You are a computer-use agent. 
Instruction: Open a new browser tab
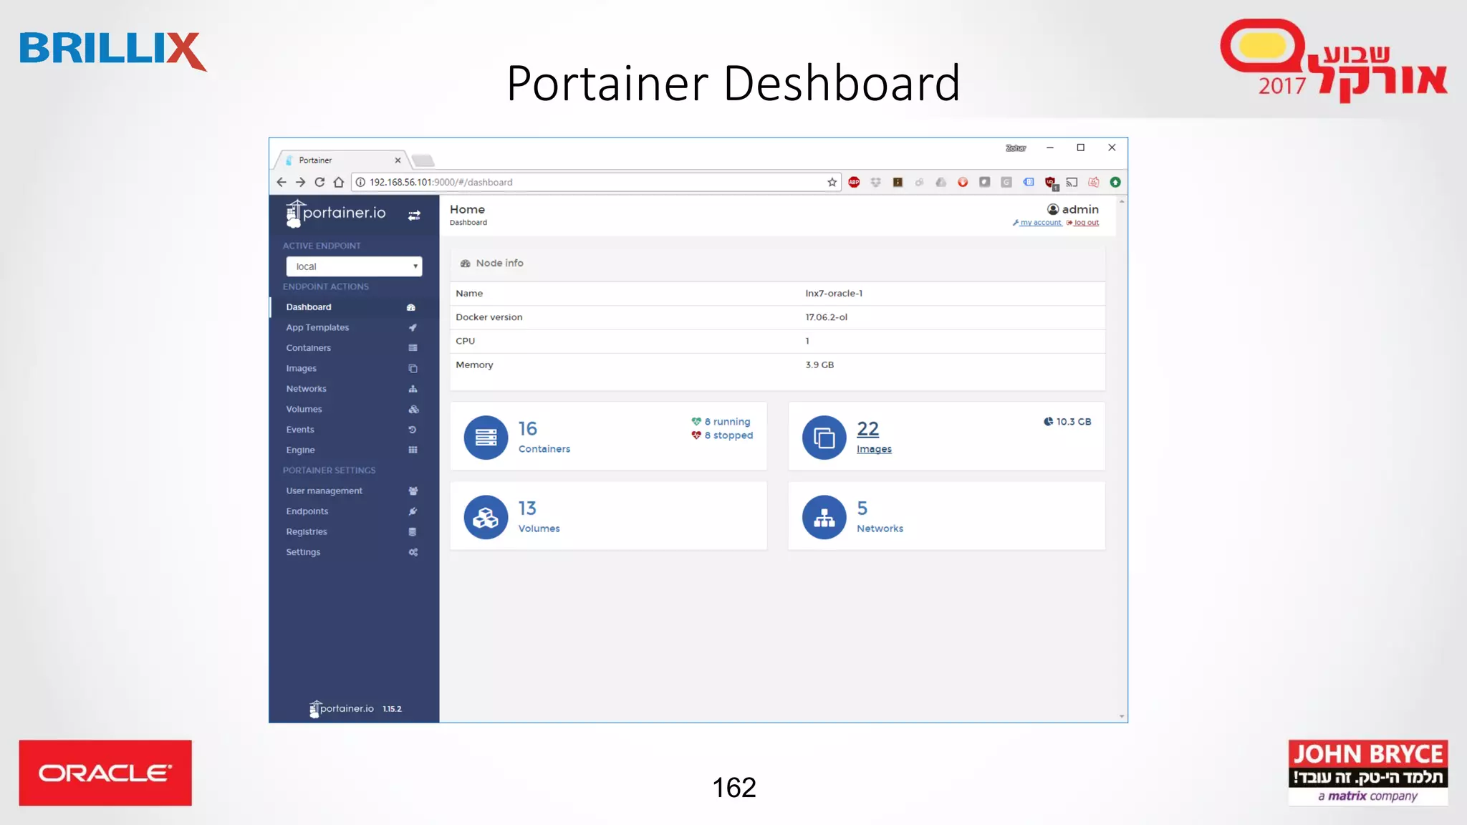[x=423, y=160]
